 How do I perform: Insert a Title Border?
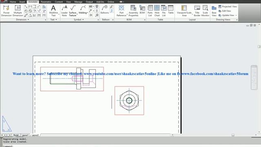click(x=197, y=11)
